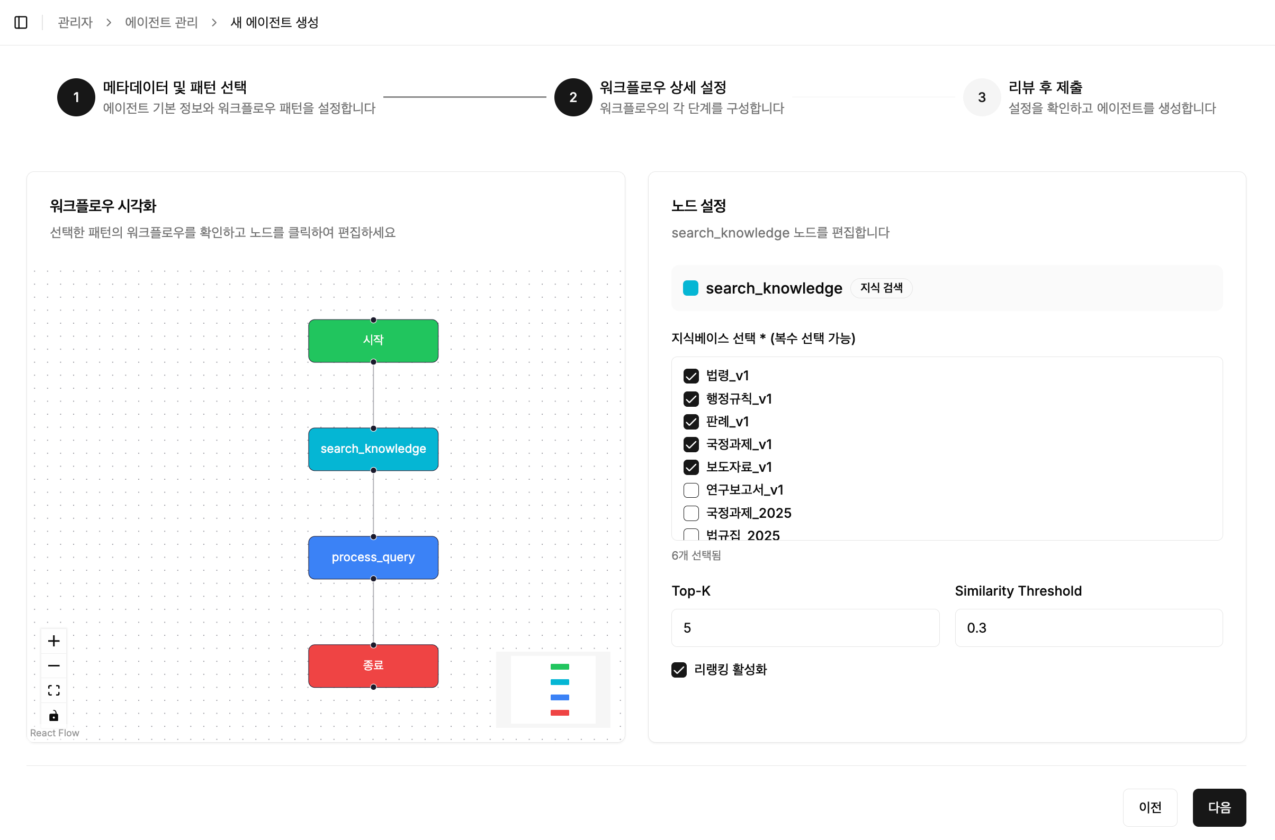The image size is (1275, 840).
Task: Navigate to 관리자 via breadcrumb
Action: pos(74,23)
